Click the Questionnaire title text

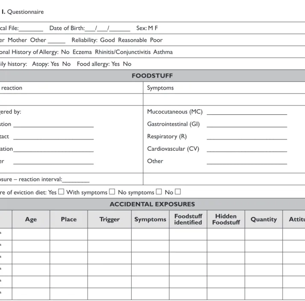coord(26,12)
